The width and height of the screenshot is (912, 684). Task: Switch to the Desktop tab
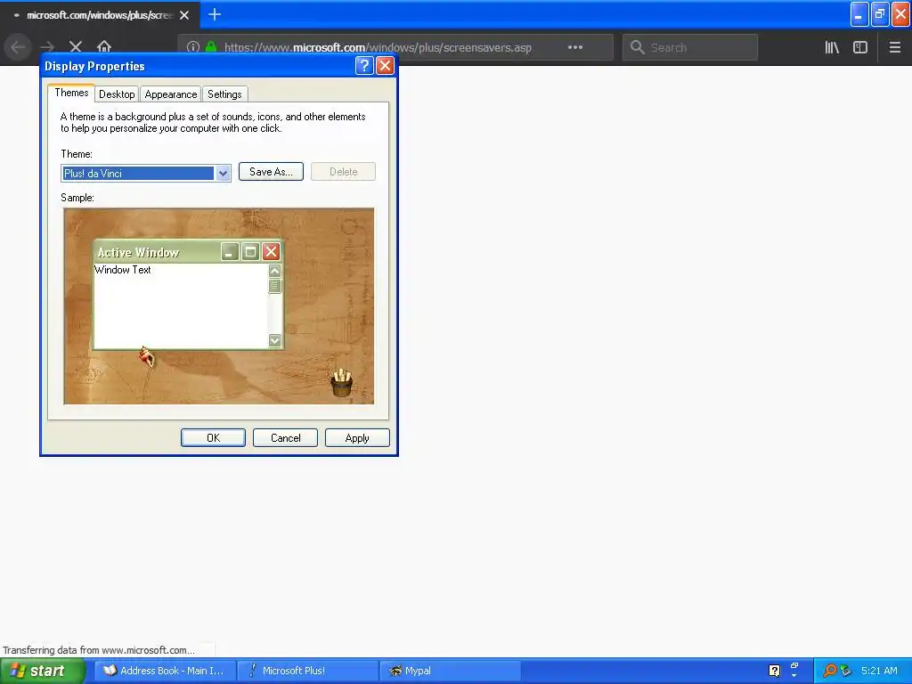117,94
